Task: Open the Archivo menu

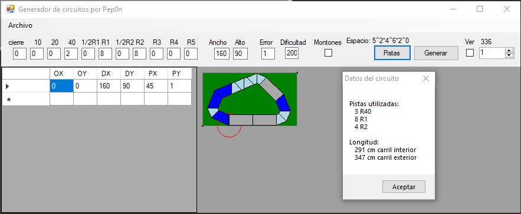Action: click(x=20, y=25)
